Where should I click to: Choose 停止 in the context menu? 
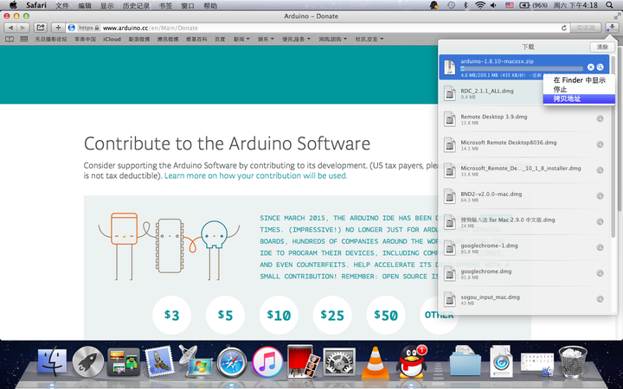tap(579, 89)
